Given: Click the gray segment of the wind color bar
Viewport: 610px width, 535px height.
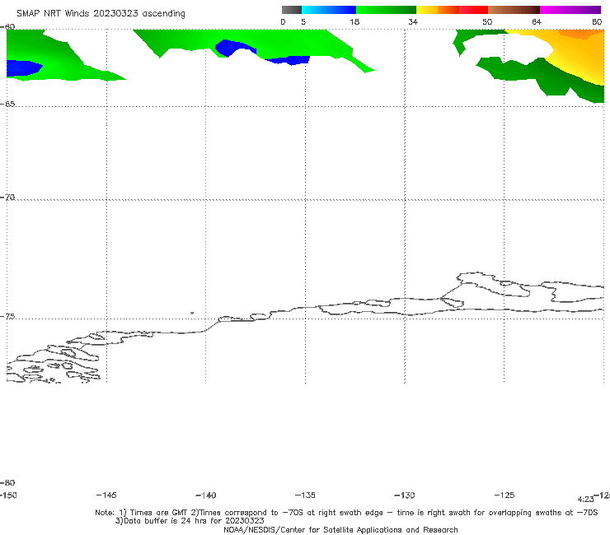Looking at the screenshot, I should [x=292, y=10].
